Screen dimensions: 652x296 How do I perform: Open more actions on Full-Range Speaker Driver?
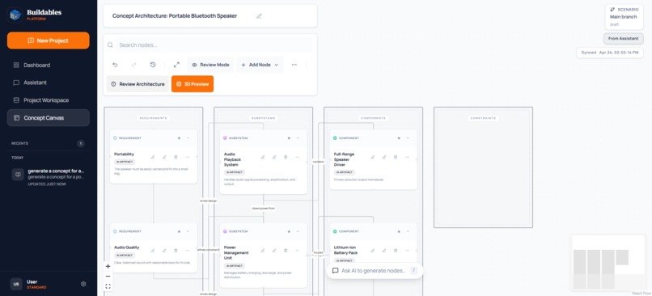(407, 157)
